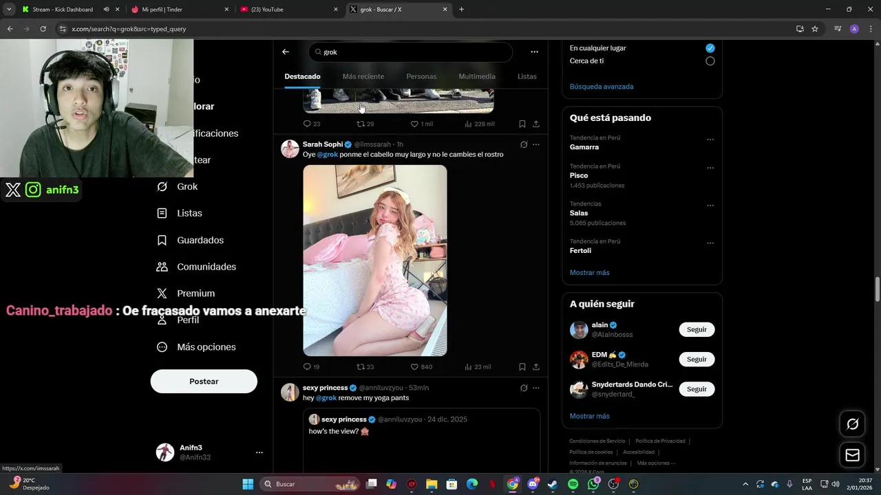The height and width of the screenshot is (495, 881).
Task: Bookmark Sarah Sophi's post
Action: [x=522, y=367]
